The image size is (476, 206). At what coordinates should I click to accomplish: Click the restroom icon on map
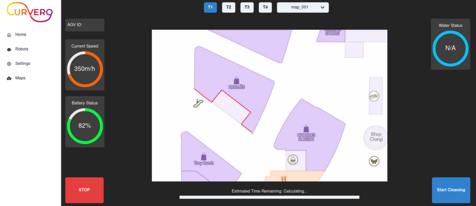coord(292,159)
